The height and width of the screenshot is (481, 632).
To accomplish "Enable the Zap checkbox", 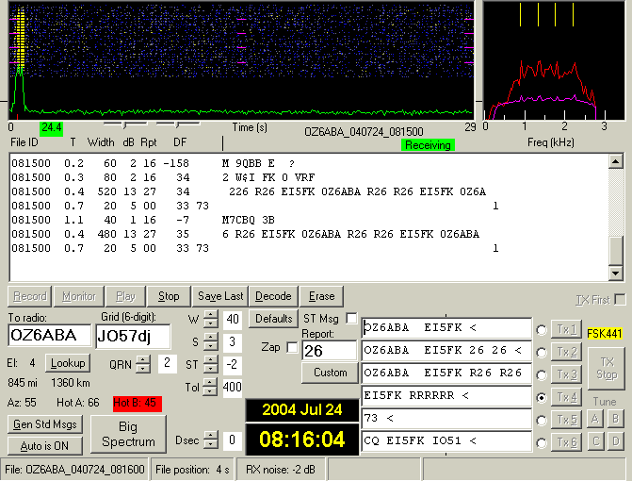I will click(x=292, y=347).
